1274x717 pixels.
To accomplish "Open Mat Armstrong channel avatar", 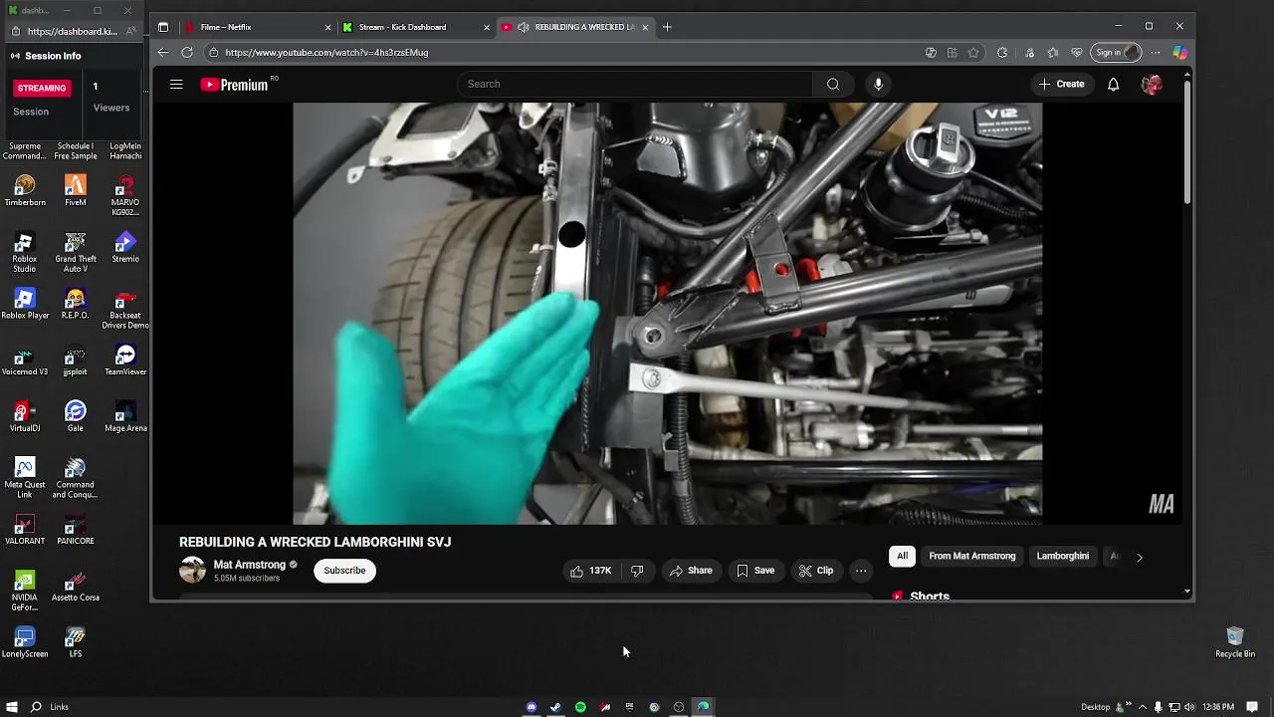I will (192, 571).
